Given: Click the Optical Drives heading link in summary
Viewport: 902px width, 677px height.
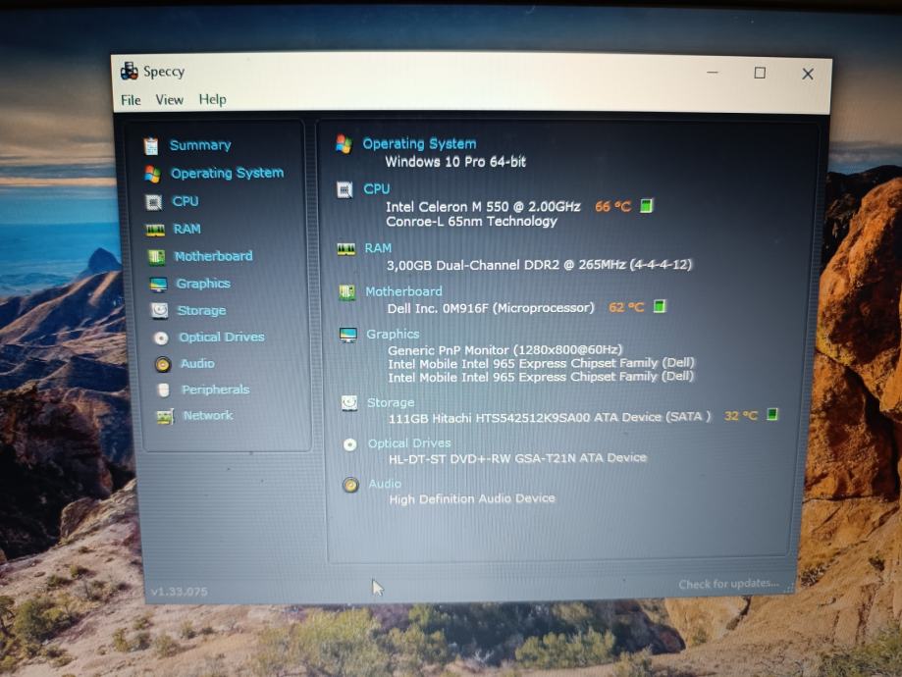Looking at the screenshot, I should [409, 443].
